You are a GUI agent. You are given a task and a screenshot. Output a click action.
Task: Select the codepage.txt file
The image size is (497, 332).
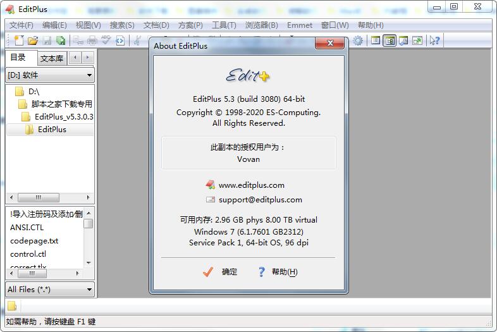34,241
